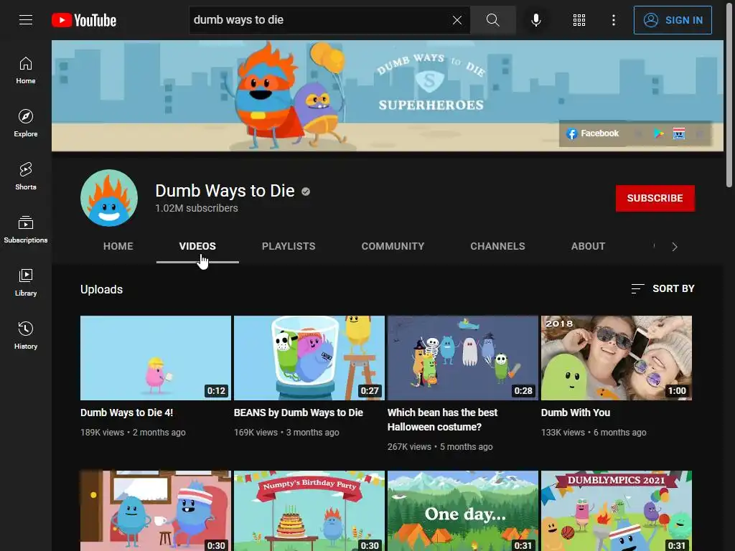Viewport: 735px width, 551px height.
Task: Click title 'Dumb With You'
Action: (x=576, y=413)
